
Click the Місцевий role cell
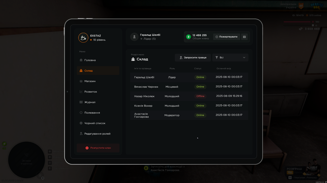coord(172,87)
